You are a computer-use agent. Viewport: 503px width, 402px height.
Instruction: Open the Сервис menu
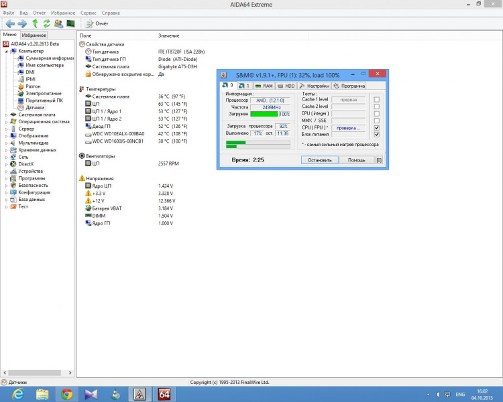pos(89,13)
